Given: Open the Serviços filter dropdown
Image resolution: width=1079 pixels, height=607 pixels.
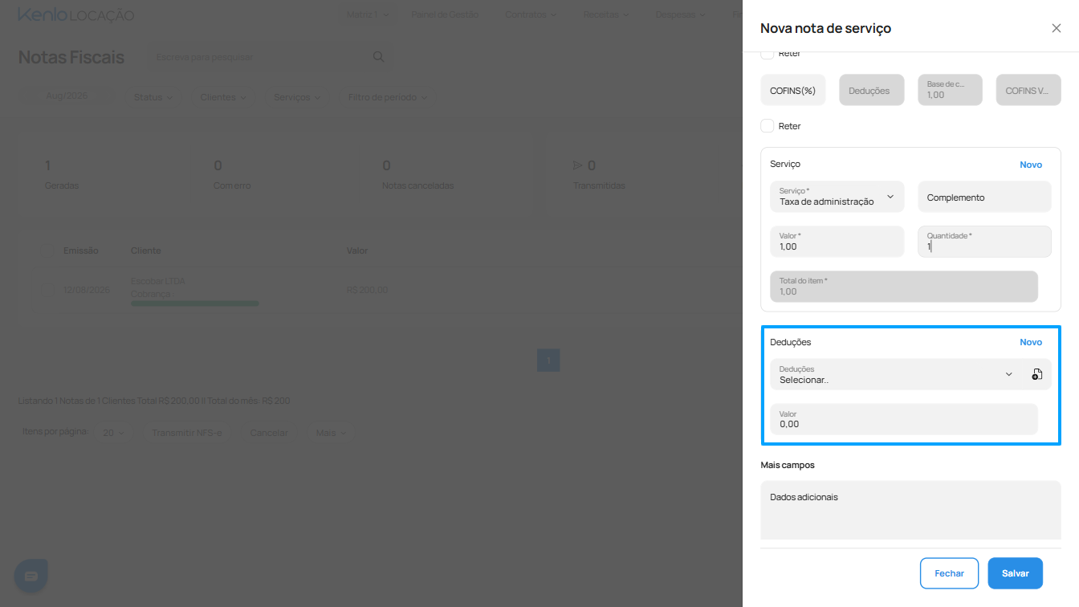Looking at the screenshot, I should click(x=297, y=97).
